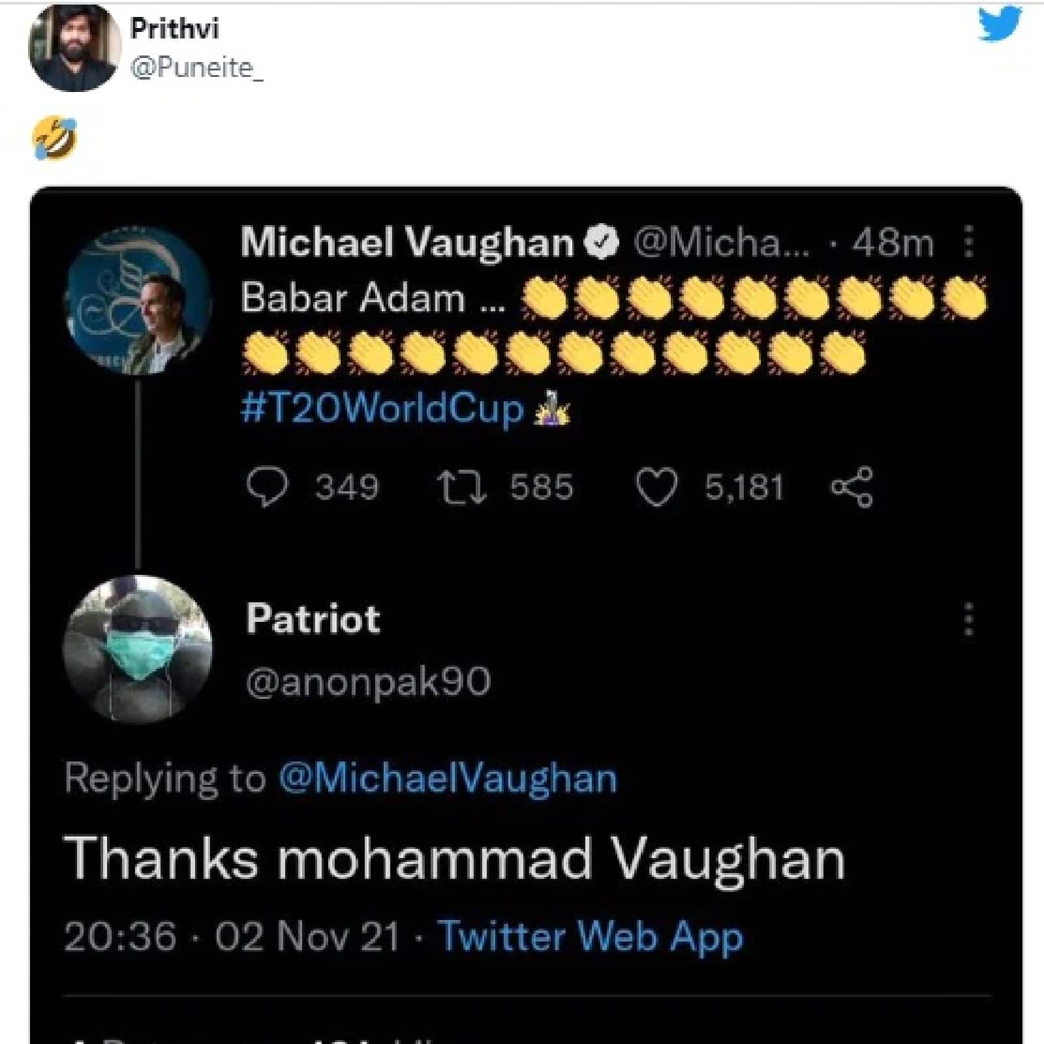Open three-dot menu on Michael Vaughan's tweet
Screen dimensions: 1044x1044
click(969, 242)
